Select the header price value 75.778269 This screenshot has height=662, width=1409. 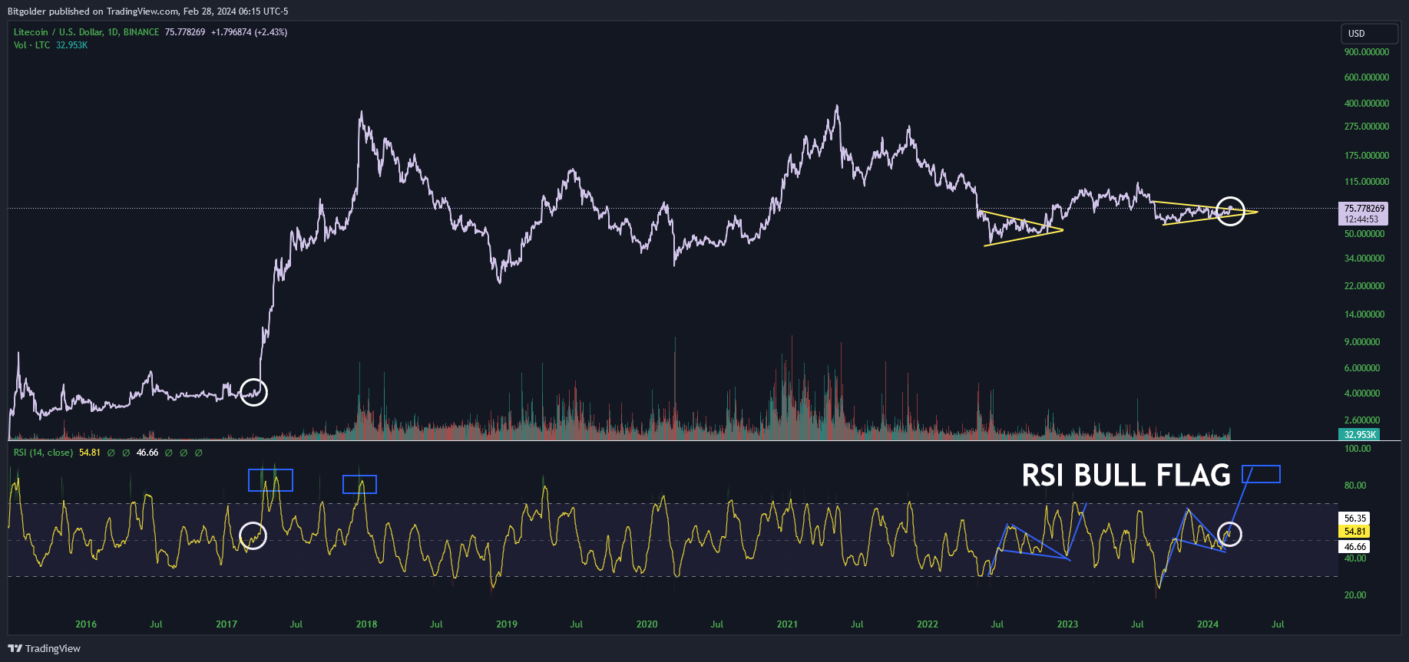pyautogui.click(x=185, y=32)
